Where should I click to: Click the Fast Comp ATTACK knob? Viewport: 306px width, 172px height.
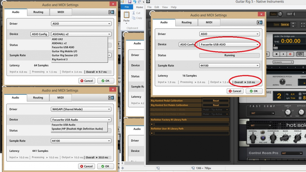(x=301, y=112)
